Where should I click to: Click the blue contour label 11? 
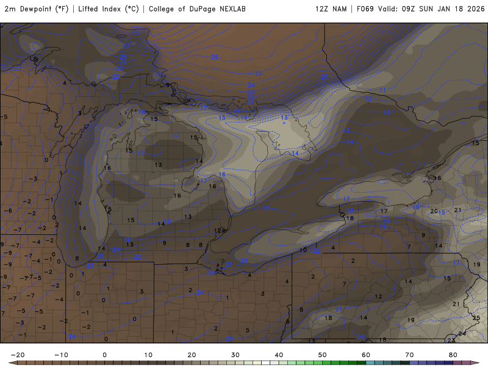tap(383, 90)
